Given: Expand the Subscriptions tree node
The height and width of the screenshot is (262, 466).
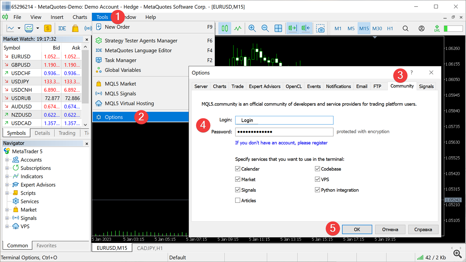Looking at the screenshot, I should tap(7, 168).
